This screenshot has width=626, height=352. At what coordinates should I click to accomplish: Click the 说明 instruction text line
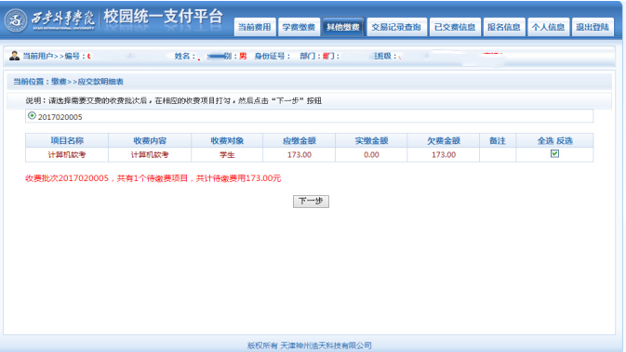tap(174, 101)
